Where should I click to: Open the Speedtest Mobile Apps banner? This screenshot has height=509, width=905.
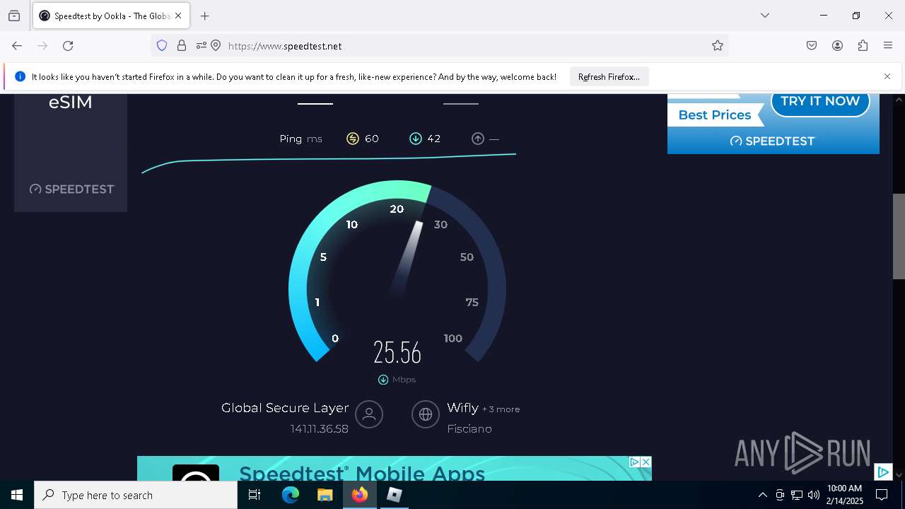[x=395, y=469]
